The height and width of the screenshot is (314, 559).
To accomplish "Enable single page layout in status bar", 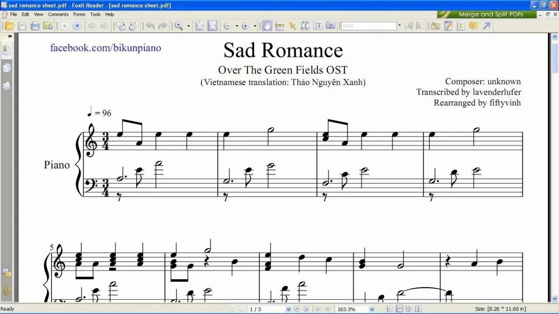I will [390, 309].
